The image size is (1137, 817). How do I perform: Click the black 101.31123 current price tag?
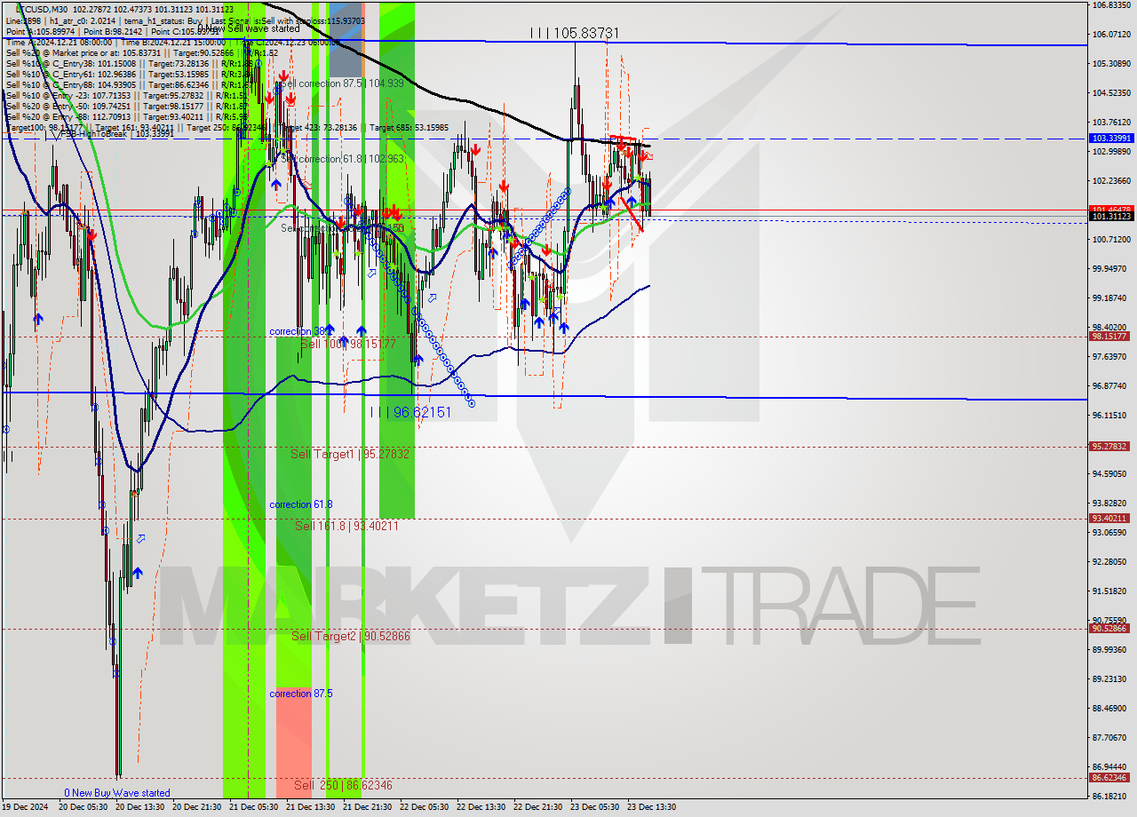click(1111, 217)
